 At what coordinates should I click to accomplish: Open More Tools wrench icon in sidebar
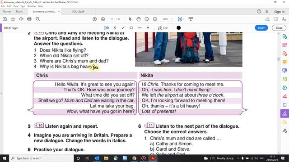284,130
